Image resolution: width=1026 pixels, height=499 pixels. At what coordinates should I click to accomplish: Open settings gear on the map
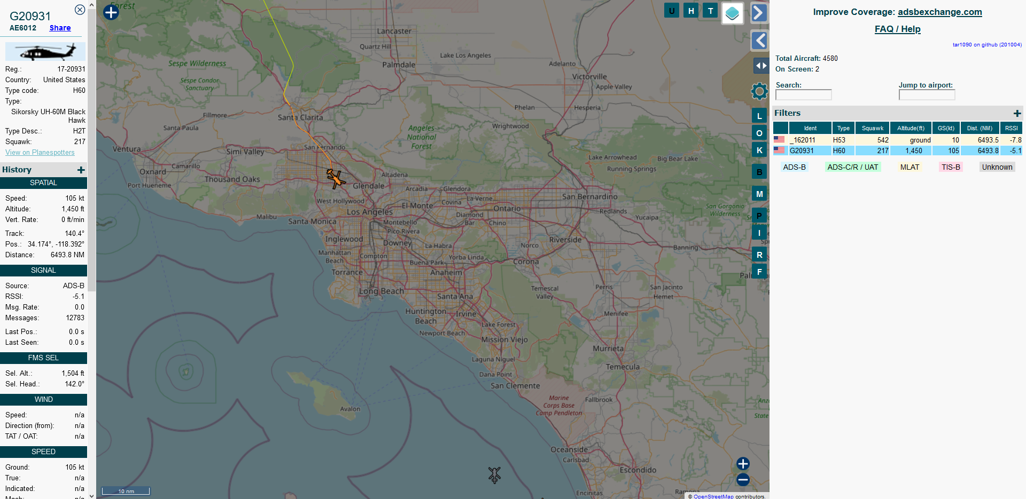pyautogui.click(x=759, y=91)
